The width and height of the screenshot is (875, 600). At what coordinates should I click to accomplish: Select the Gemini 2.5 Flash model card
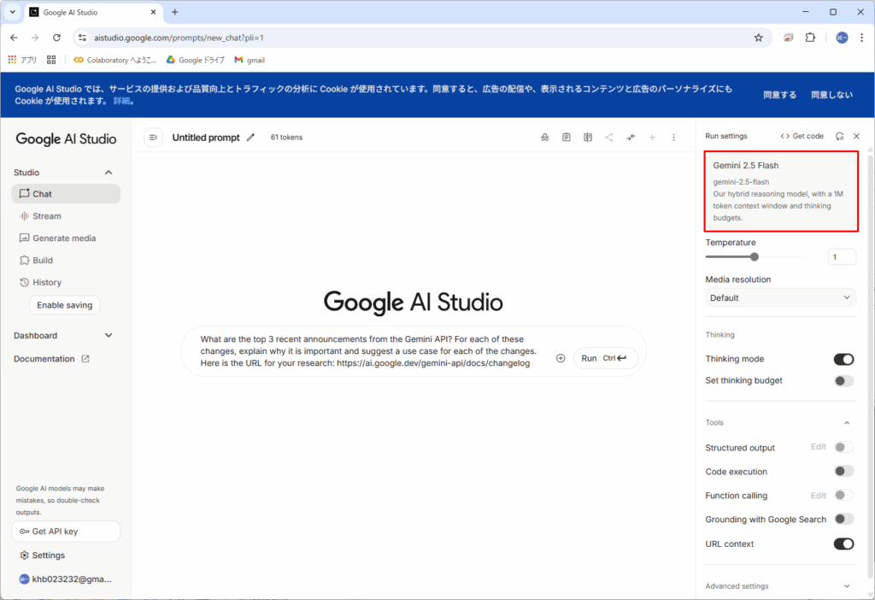point(781,191)
